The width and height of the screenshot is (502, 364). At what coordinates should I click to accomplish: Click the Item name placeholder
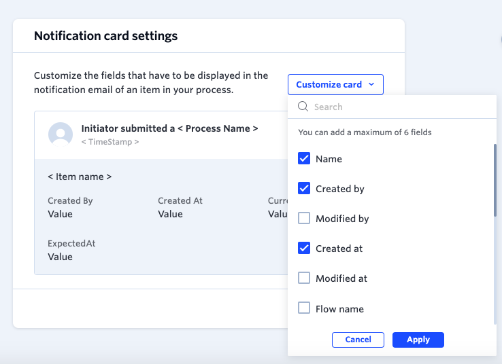tap(80, 177)
